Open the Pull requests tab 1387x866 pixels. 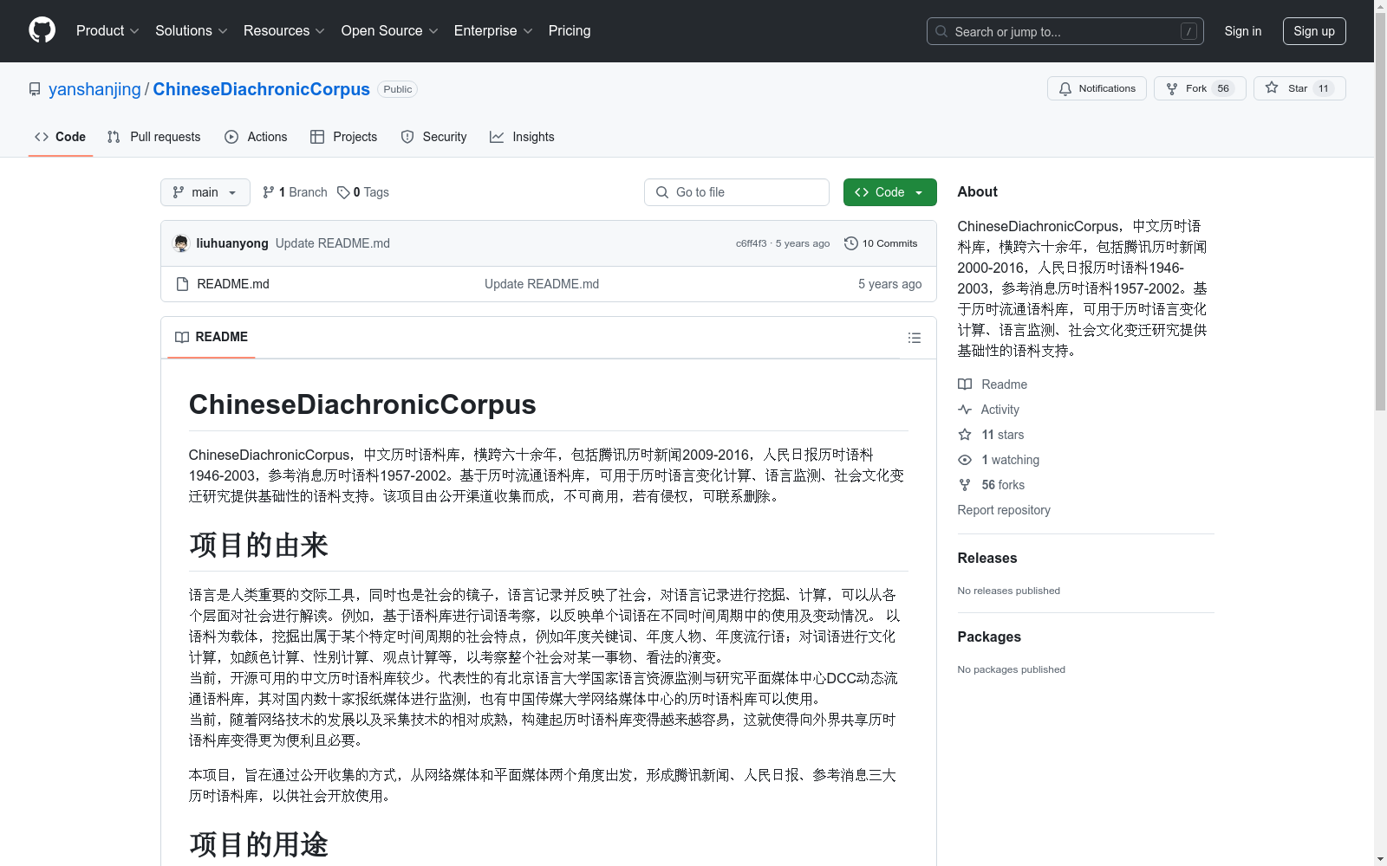(154, 137)
